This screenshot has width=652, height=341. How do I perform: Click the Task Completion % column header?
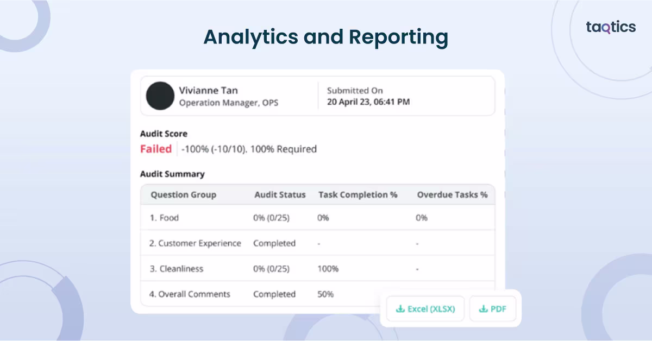click(358, 194)
